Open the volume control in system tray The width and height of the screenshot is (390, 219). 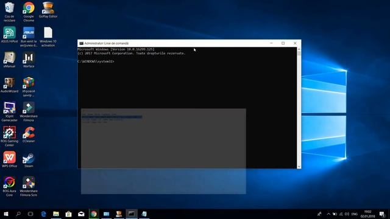coord(347,214)
